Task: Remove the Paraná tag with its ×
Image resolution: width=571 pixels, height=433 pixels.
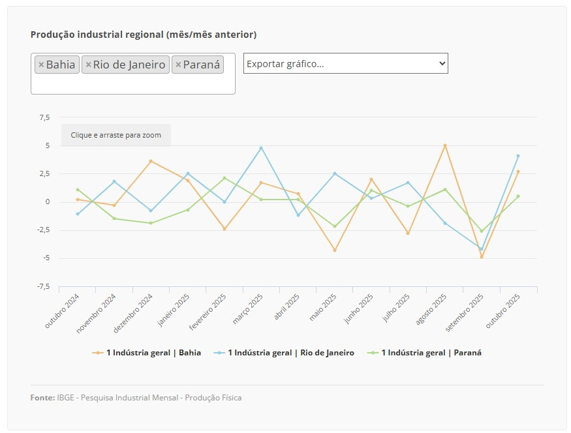Action: pyautogui.click(x=178, y=65)
